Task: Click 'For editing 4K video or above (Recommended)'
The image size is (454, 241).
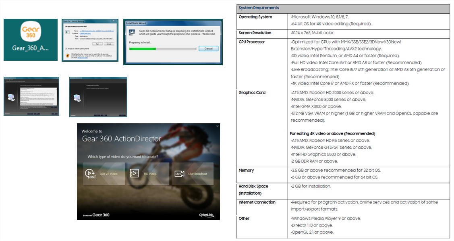Action: pos(332,133)
